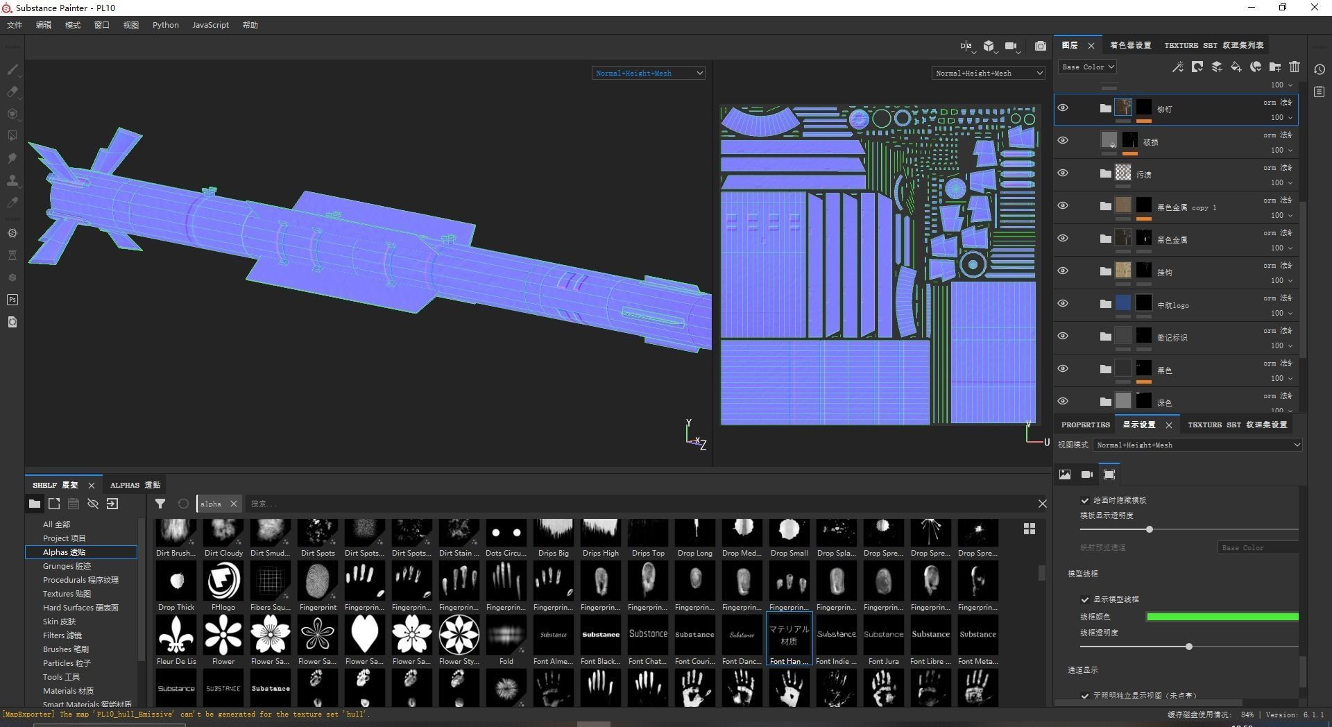Adjust 模板显示透明度 slider handle
Screen dimensions: 1332x727
click(1150, 529)
